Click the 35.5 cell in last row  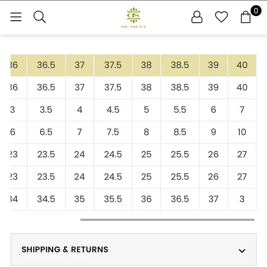click(113, 199)
